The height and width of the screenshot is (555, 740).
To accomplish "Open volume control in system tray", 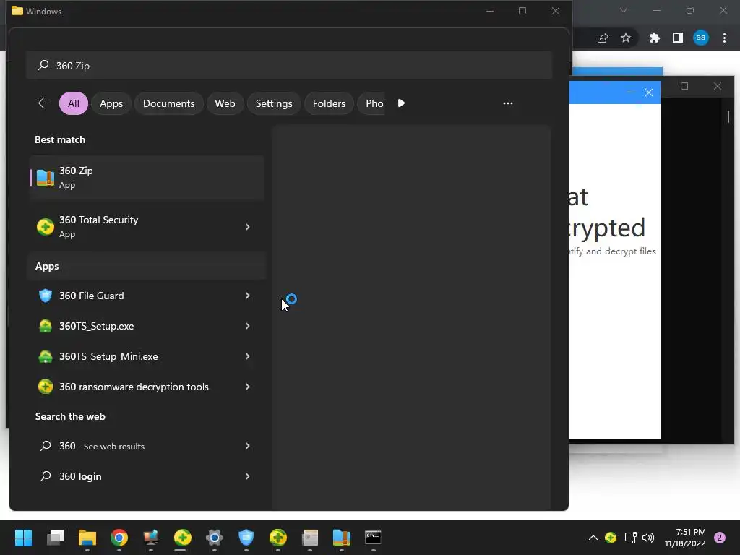I will coord(648,538).
